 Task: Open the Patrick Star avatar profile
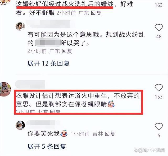point(5,89)
